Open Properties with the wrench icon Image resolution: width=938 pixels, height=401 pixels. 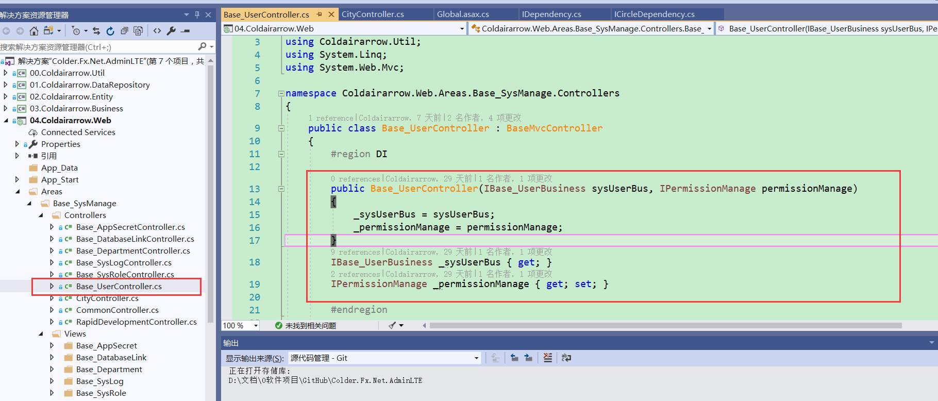click(171, 31)
